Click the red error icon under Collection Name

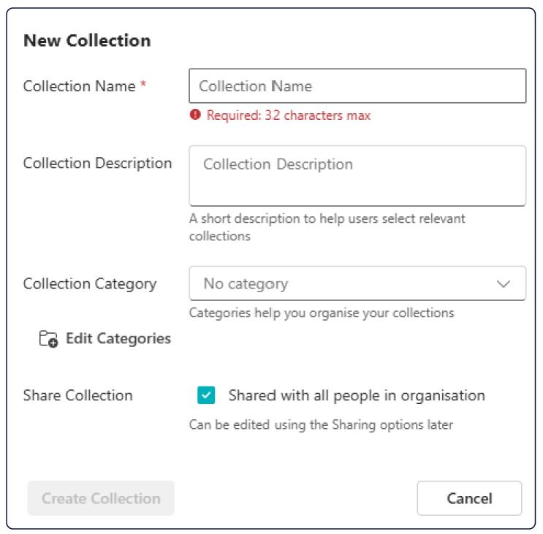(x=195, y=115)
